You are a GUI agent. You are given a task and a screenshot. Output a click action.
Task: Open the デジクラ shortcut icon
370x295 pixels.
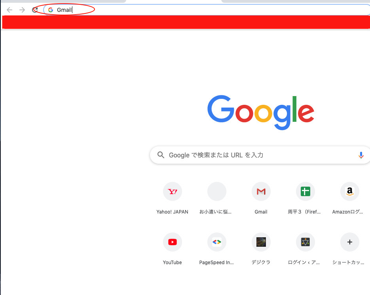(x=261, y=242)
